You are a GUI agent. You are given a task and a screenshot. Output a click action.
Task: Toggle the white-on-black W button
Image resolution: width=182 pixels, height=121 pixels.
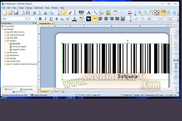[x=88, y=19]
